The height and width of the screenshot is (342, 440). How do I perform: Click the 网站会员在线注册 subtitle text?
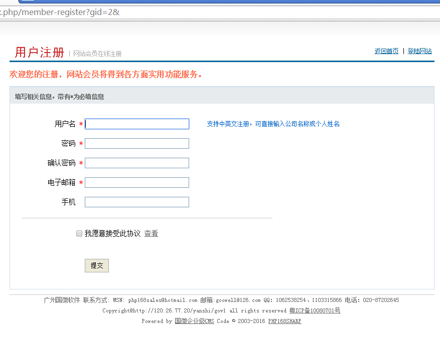point(98,52)
